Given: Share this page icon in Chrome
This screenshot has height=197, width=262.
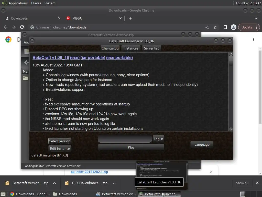Looking at the screenshot, I should click(207, 27).
